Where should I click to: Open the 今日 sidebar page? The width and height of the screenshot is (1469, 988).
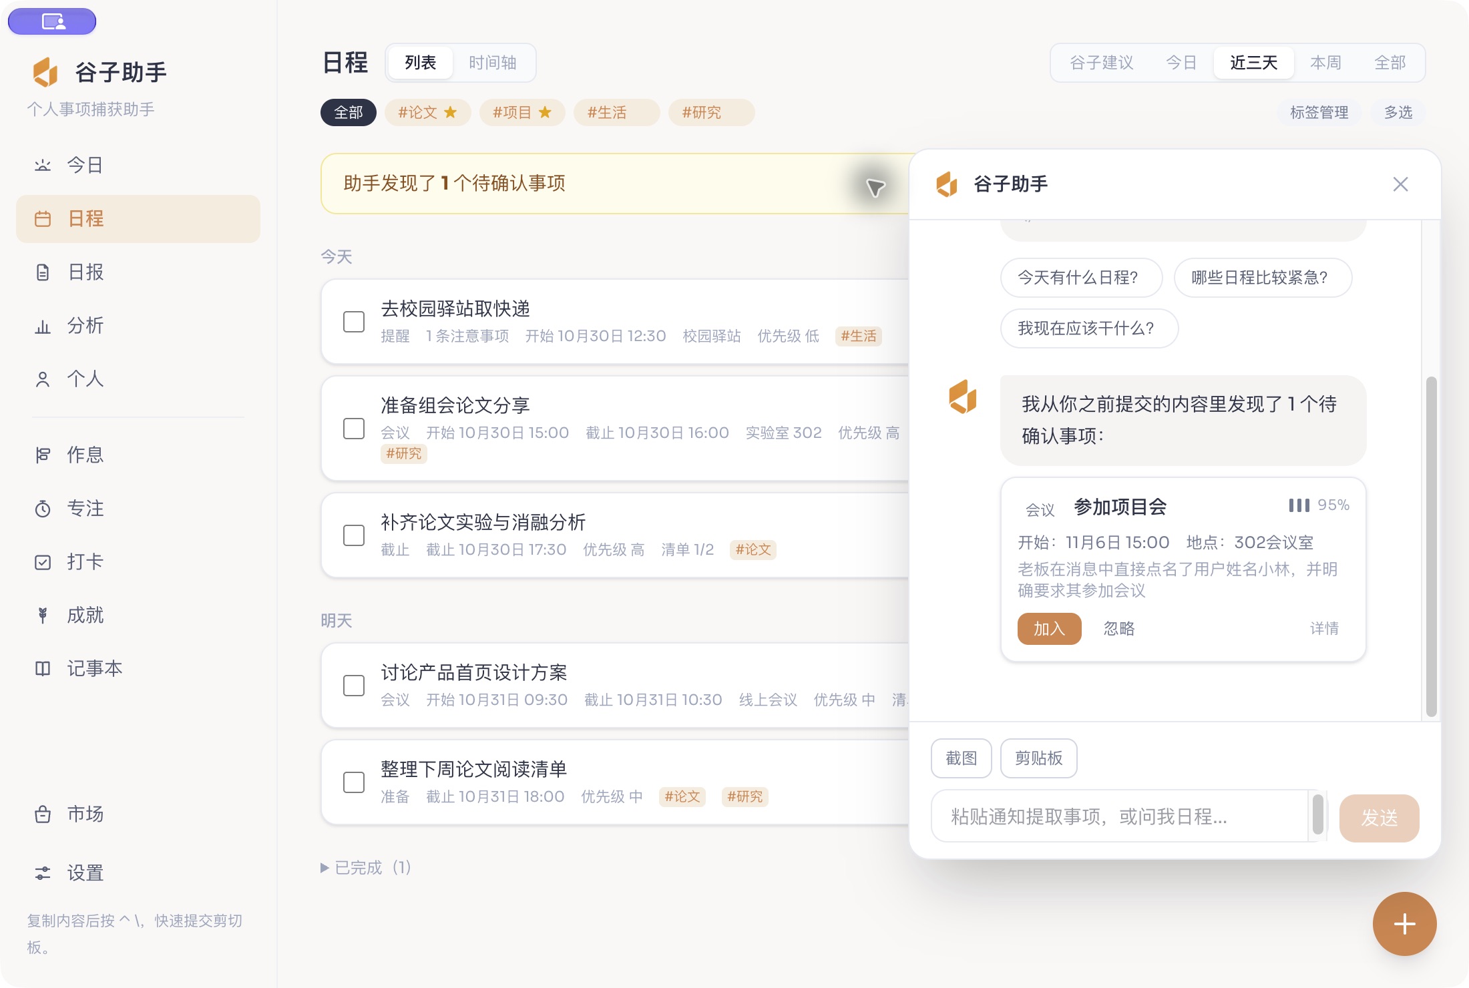pyautogui.click(x=138, y=165)
